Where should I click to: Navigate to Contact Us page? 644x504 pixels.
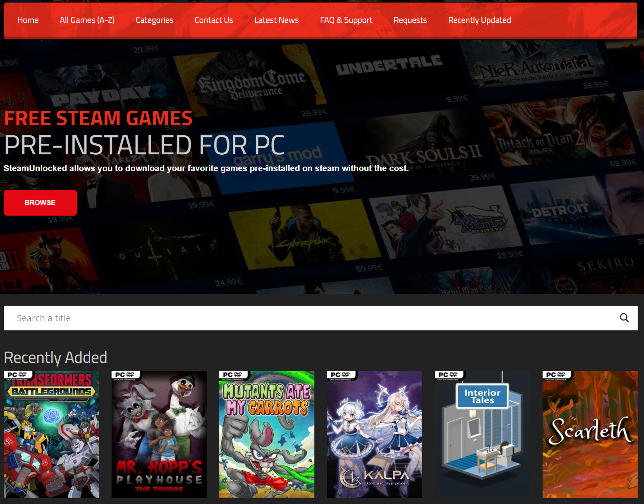click(214, 20)
